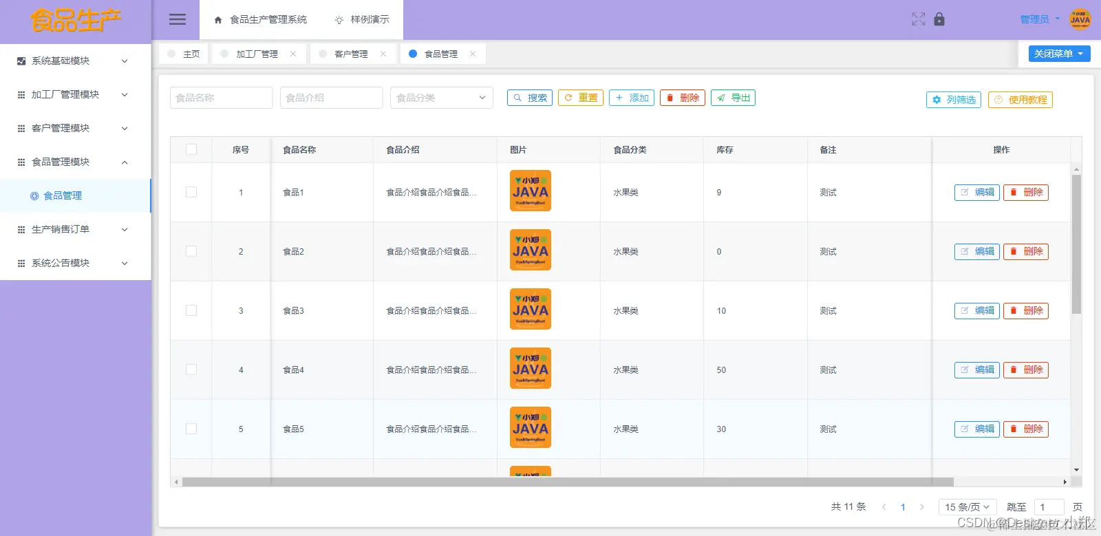Click the horizontal table scrollbar
Viewport: 1101px width, 536px height.
(568, 482)
